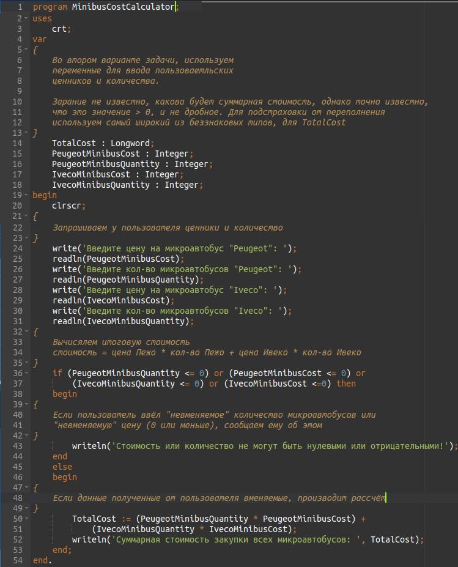This screenshot has height=567, width=458.
Task: Fold the comment opening on line 21
Action: coord(26,216)
